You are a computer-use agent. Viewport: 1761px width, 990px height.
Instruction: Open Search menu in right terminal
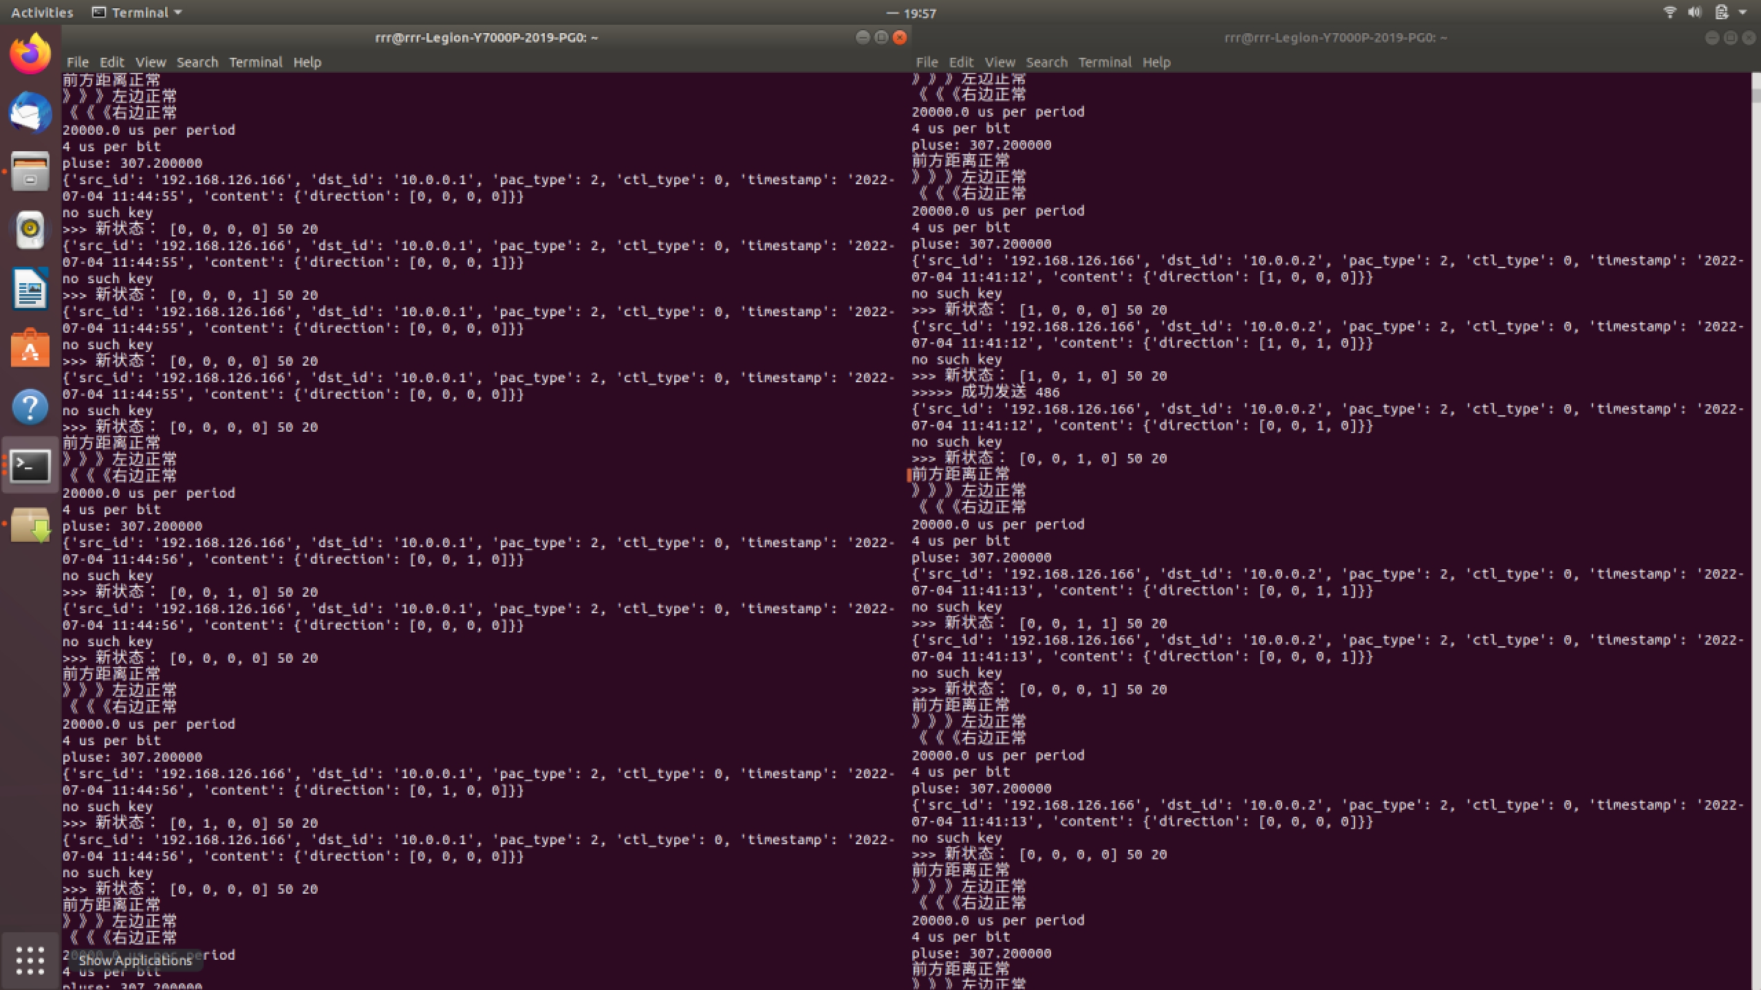coord(1046,62)
